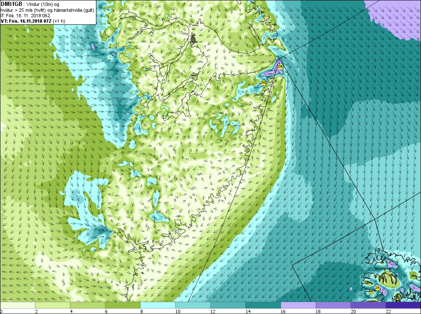Click the legend scale number 14
Screen dimensions: 421x314
coord(248,311)
